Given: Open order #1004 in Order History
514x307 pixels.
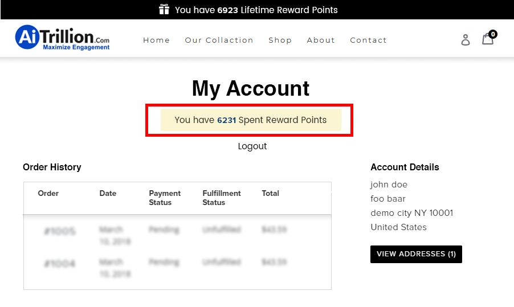Looking at the screenshot, I should 59,264.
